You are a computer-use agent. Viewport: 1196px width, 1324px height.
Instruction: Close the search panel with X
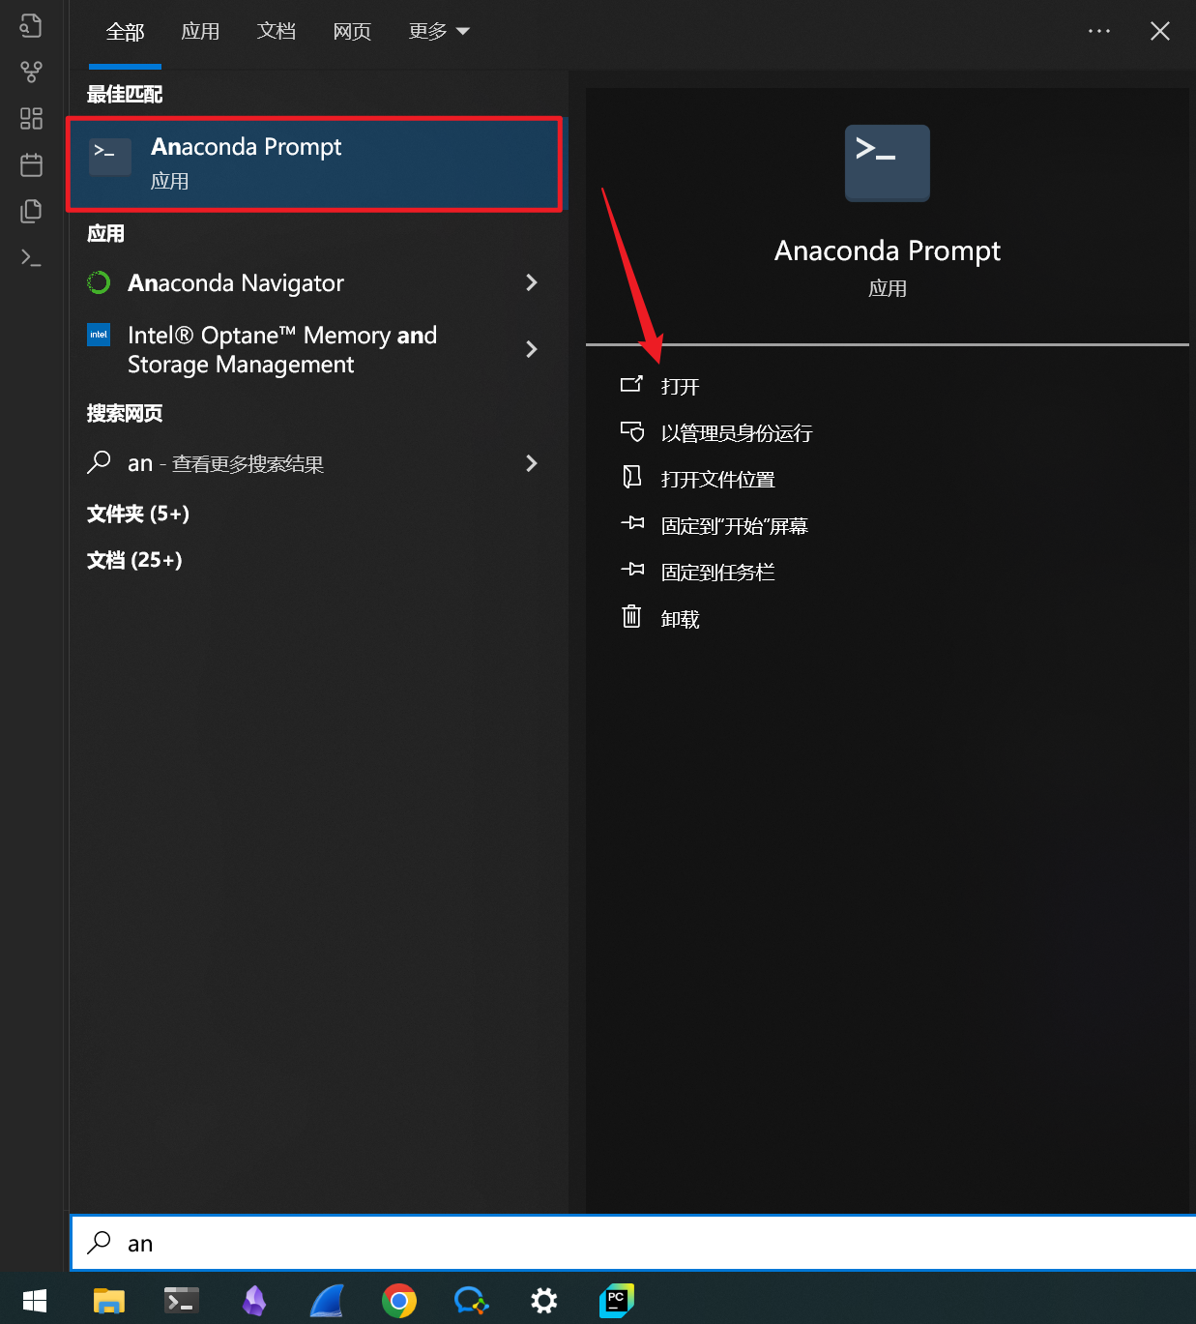coord(1160,31)
